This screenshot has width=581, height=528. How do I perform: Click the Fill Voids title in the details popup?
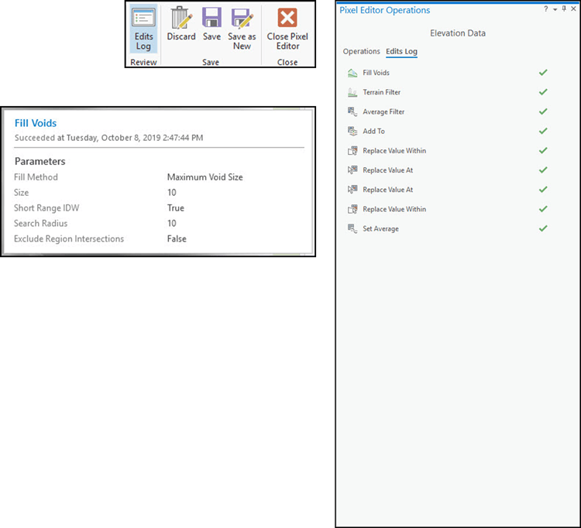point(36,123)
